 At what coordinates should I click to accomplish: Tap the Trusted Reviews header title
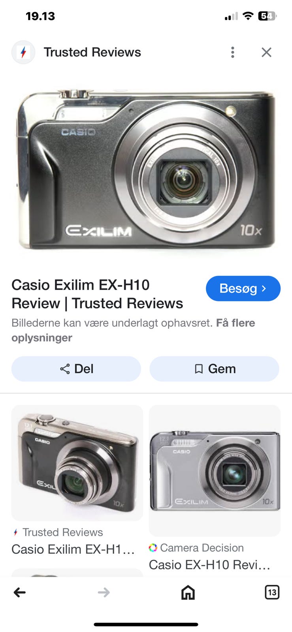92,52
